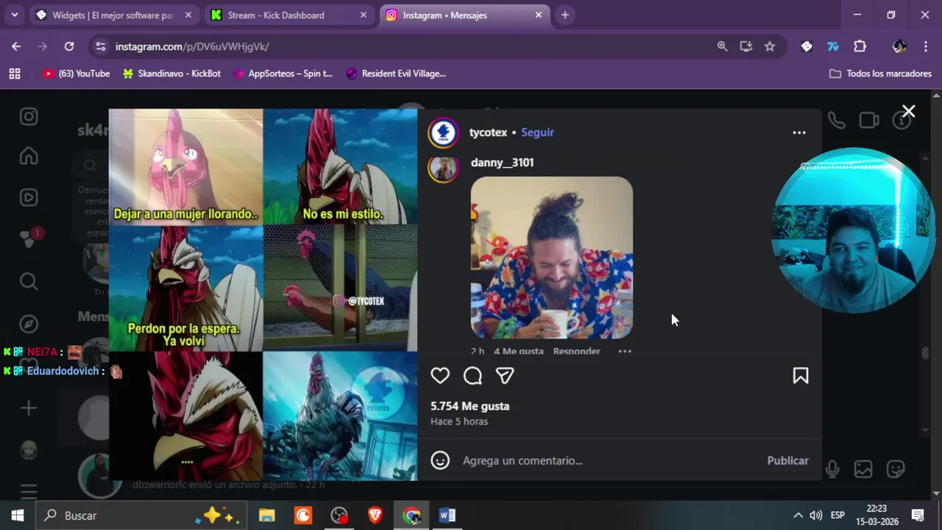The width and height of the screenshot is (942, 530).
Task: View 4 Me gusta on comment
Action: pos(518,351)
